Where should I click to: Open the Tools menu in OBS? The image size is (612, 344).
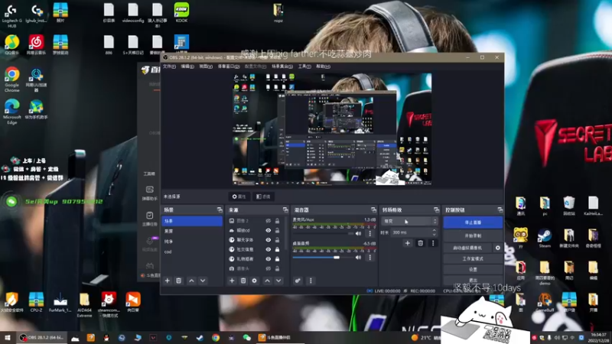pos(304,67)
